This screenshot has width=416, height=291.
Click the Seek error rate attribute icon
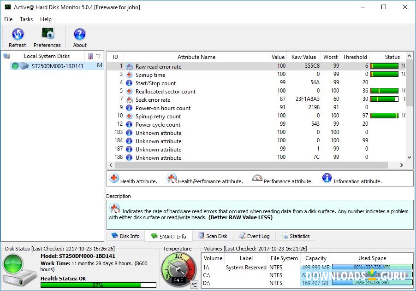pos(129,99)
